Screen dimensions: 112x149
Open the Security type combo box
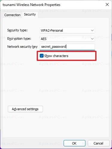point(67,30)
